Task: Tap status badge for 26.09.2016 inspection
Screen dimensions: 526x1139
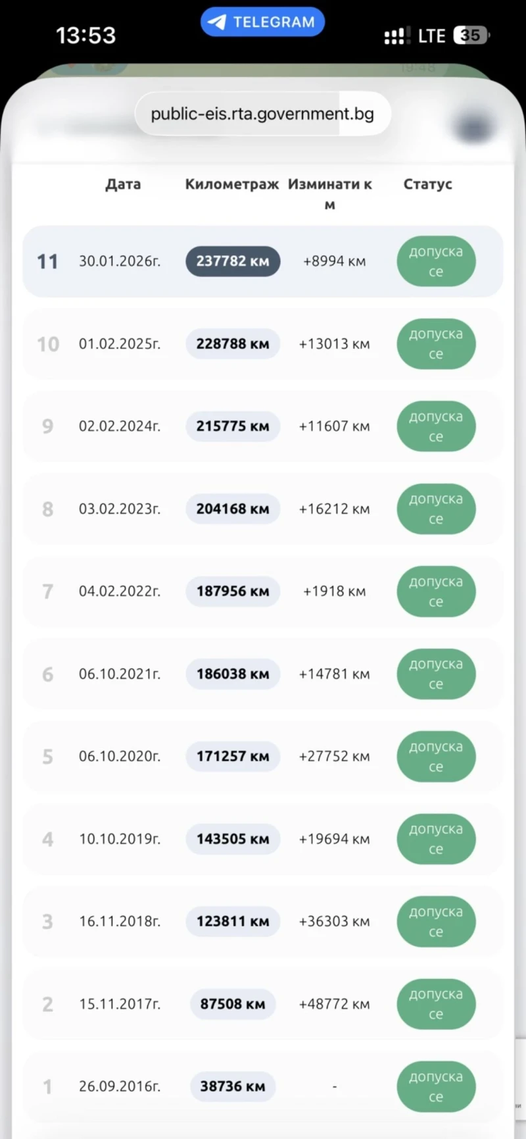Action: (x=436, y=1086)
